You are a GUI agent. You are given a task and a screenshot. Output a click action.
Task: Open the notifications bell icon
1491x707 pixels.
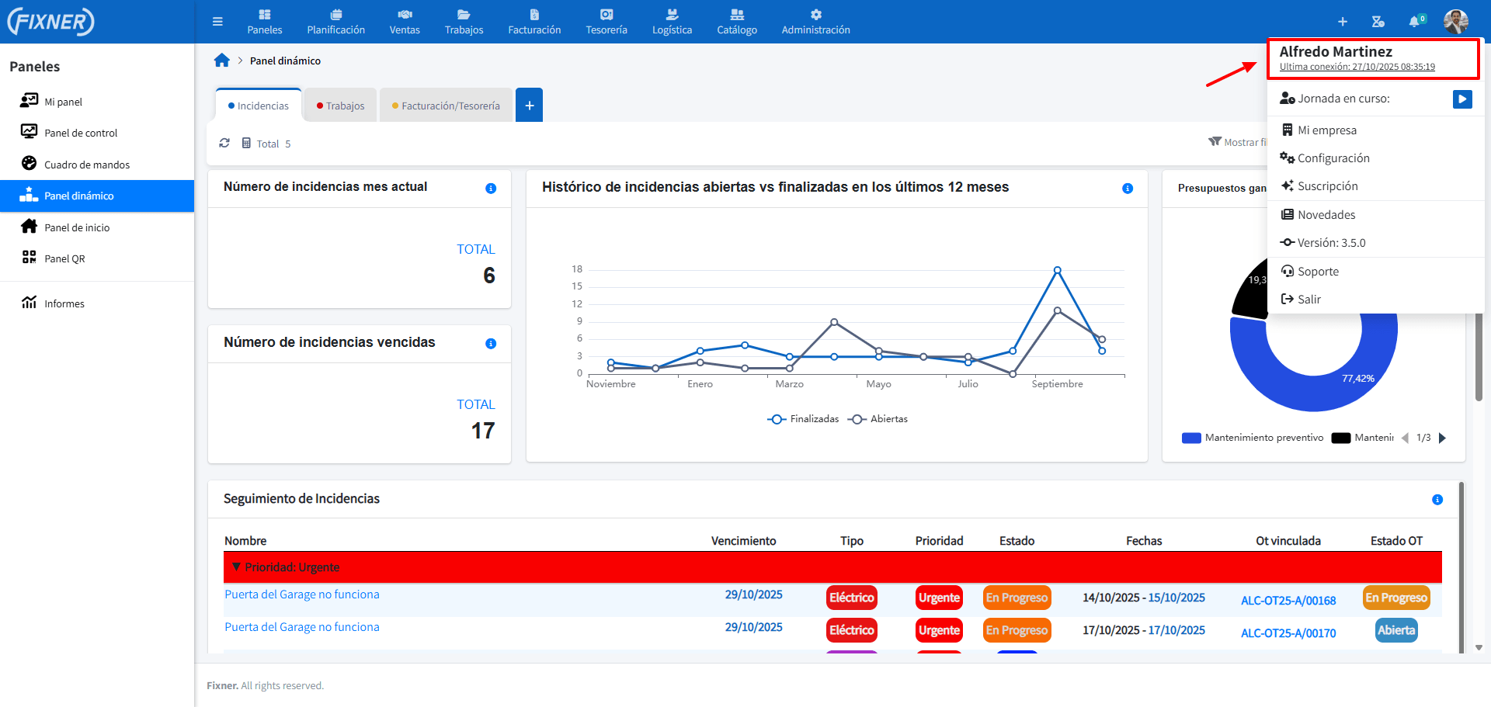(x=1414, y=22)
